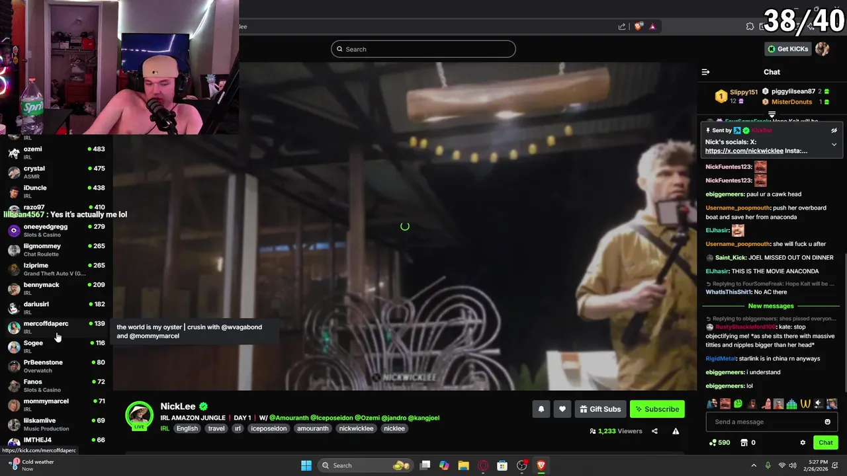Screen dimensions: 847x476
Task: Open the Microsoft Store taskbar icon
Action: 502,465
